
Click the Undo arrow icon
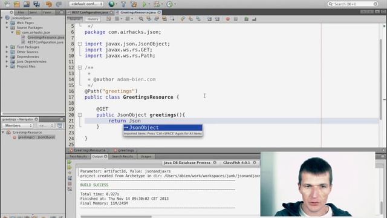(49, 4)
